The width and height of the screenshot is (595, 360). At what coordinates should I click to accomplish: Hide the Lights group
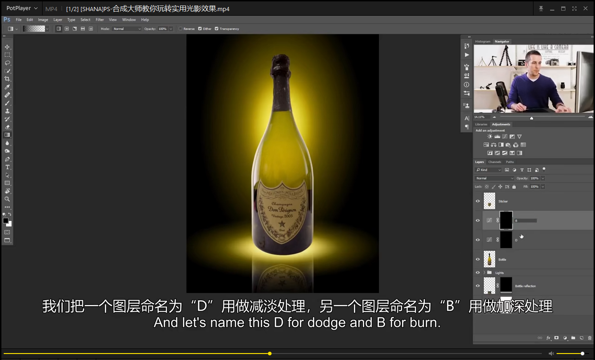pos(478,272)
